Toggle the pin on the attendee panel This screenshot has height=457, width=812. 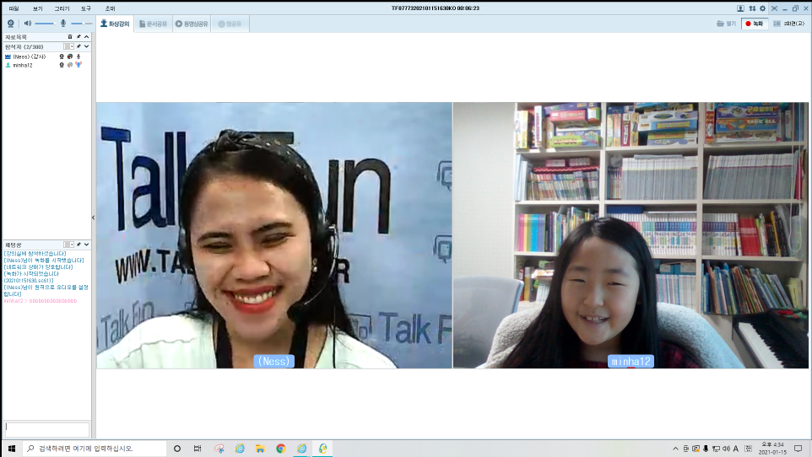point(78,46)
